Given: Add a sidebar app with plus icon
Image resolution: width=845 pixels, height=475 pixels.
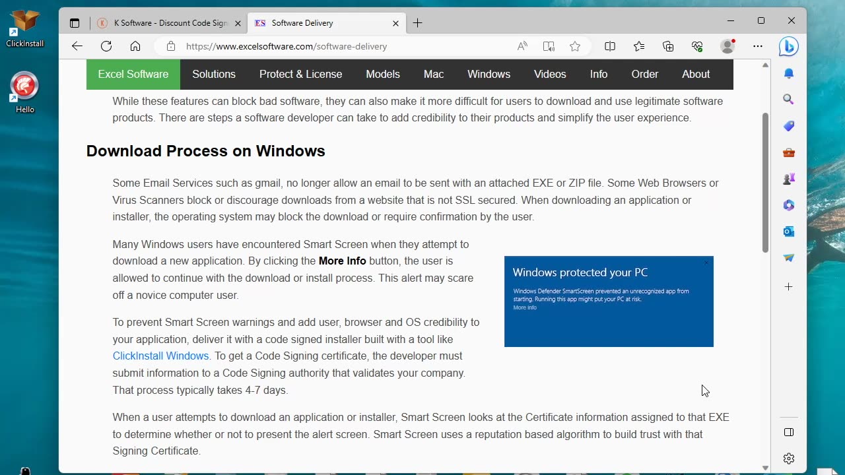Looking at the screenshot, I should tap(789, 287).
